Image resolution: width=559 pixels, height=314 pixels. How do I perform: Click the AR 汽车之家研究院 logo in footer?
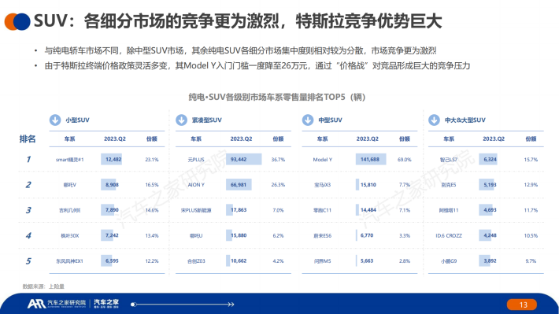coord(57,303)
